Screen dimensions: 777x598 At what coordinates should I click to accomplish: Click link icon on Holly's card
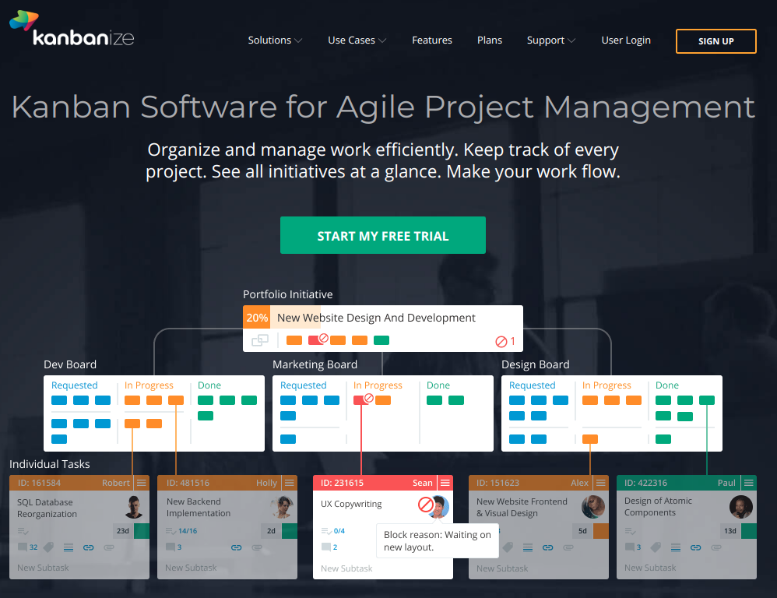pos(237,547)
